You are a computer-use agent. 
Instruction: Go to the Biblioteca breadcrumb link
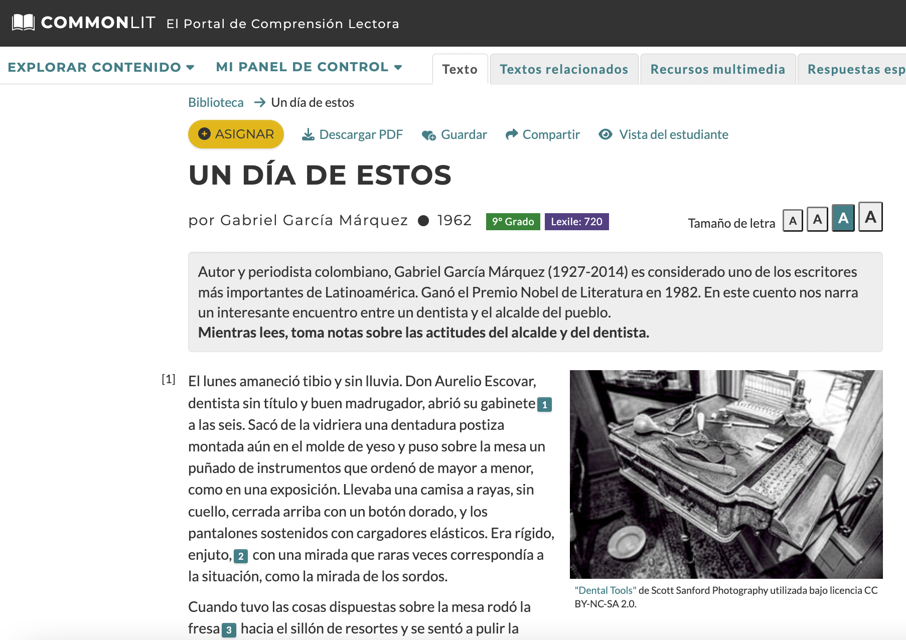tap(216, 102)
